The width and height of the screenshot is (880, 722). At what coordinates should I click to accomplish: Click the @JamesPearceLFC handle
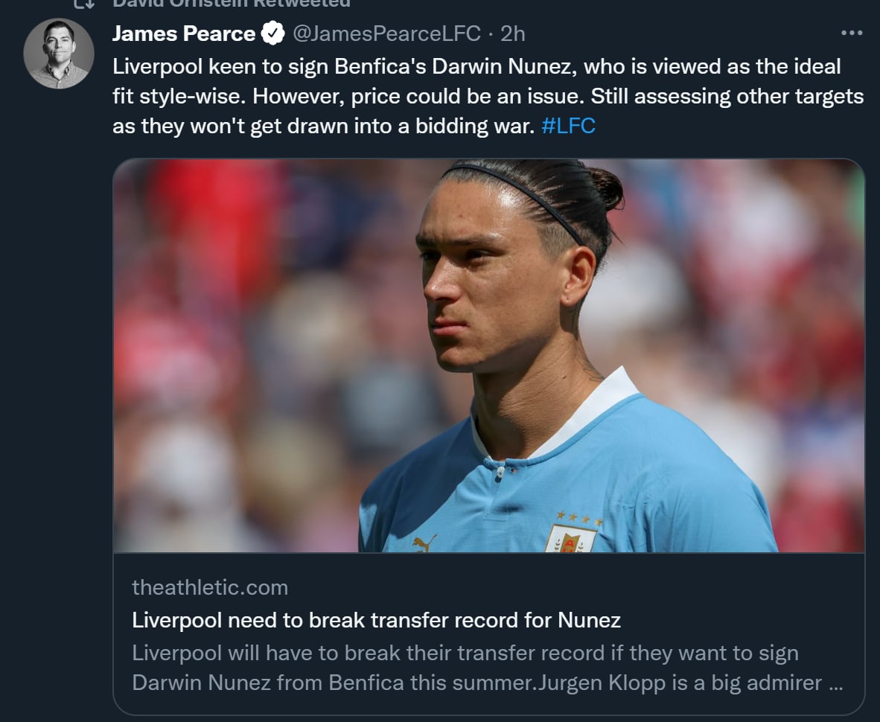[386, 33]
